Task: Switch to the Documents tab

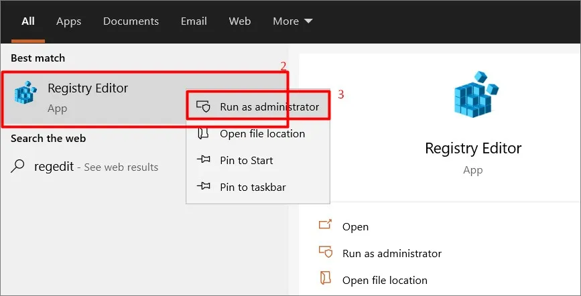Action: 131,21
